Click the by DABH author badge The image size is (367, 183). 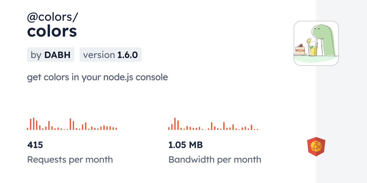click(51, 55)
